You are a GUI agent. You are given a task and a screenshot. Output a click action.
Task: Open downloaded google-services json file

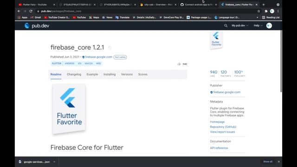[x=34, y=162]
